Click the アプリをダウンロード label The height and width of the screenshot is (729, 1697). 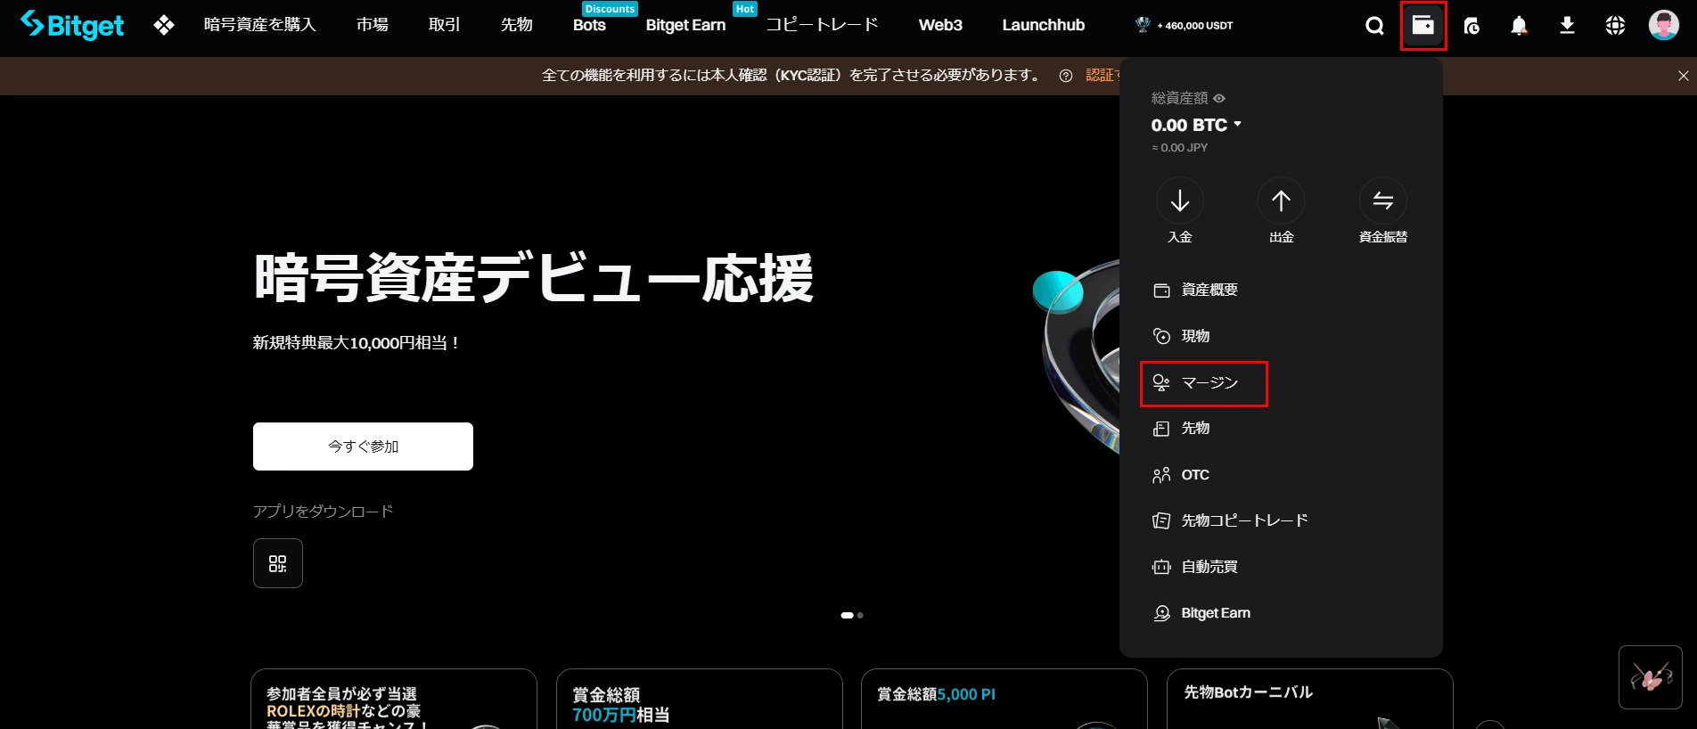click(323, 511)
